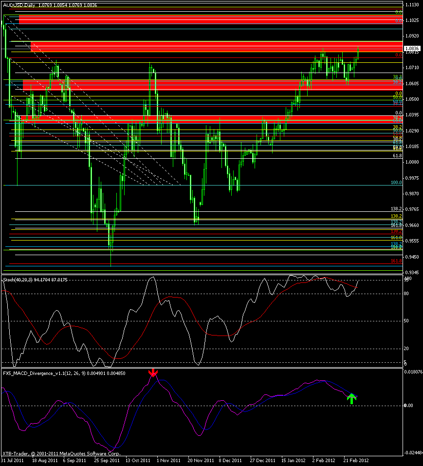Click the 8 Dec 2011 date label
This screenshot has height=466, width=423.
[x=230, y=460]
